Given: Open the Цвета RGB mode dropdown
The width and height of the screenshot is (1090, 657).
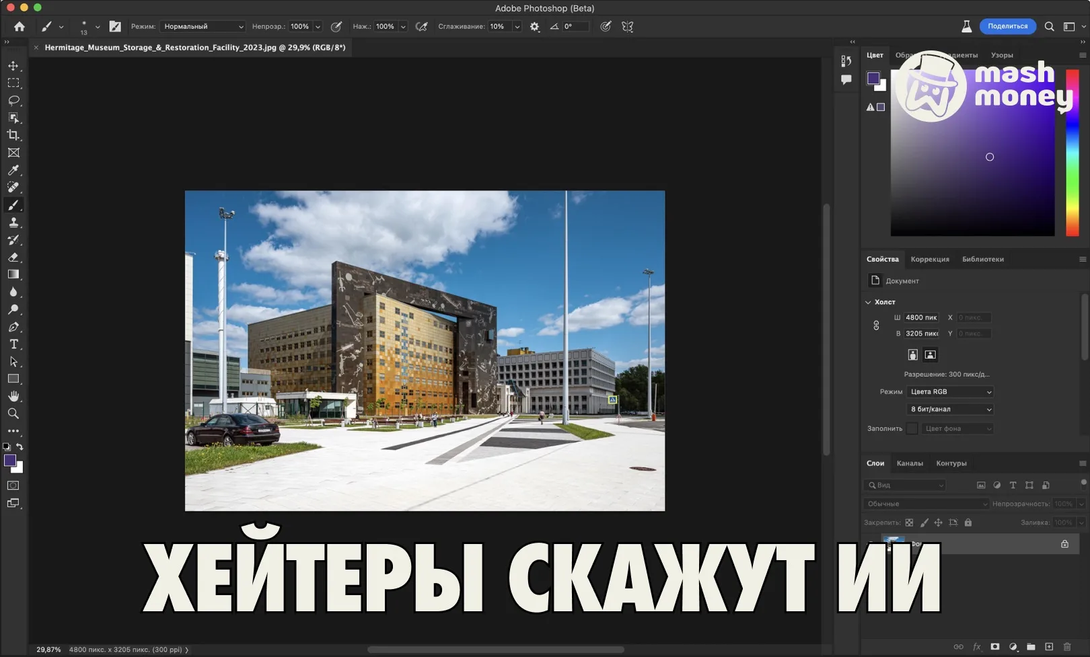Looking at the screenshot, I should [950, 391].
